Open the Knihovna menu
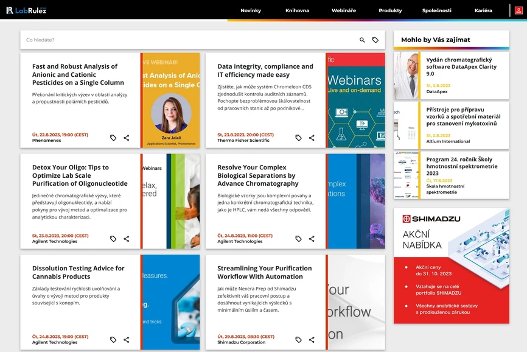527x352 pixels. (297, 10)
